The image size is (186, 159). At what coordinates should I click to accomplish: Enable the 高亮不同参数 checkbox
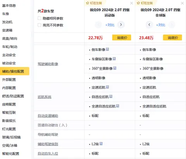coord(40,25)
